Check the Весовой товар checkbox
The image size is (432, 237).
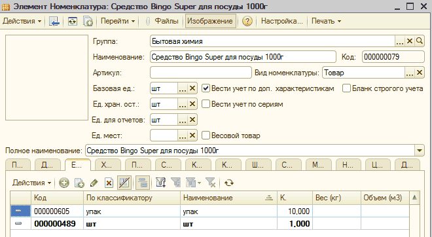[206, 136]
